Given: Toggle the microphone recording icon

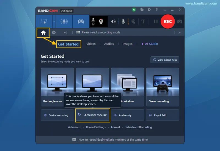Looking at the screenshot, I should pos(123,21).
